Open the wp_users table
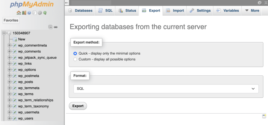268x125 pixels. pos(26,118)
